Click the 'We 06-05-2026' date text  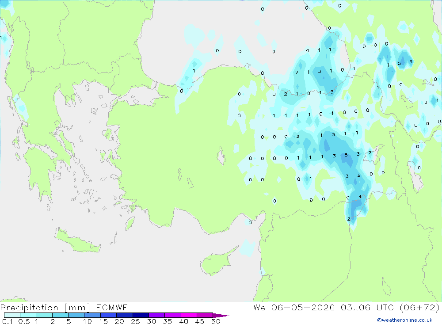coord(294,308)
